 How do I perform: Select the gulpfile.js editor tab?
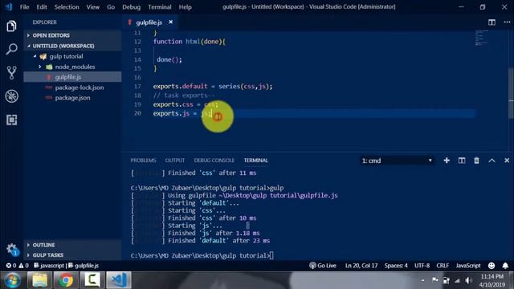click(x=149, y=22)
